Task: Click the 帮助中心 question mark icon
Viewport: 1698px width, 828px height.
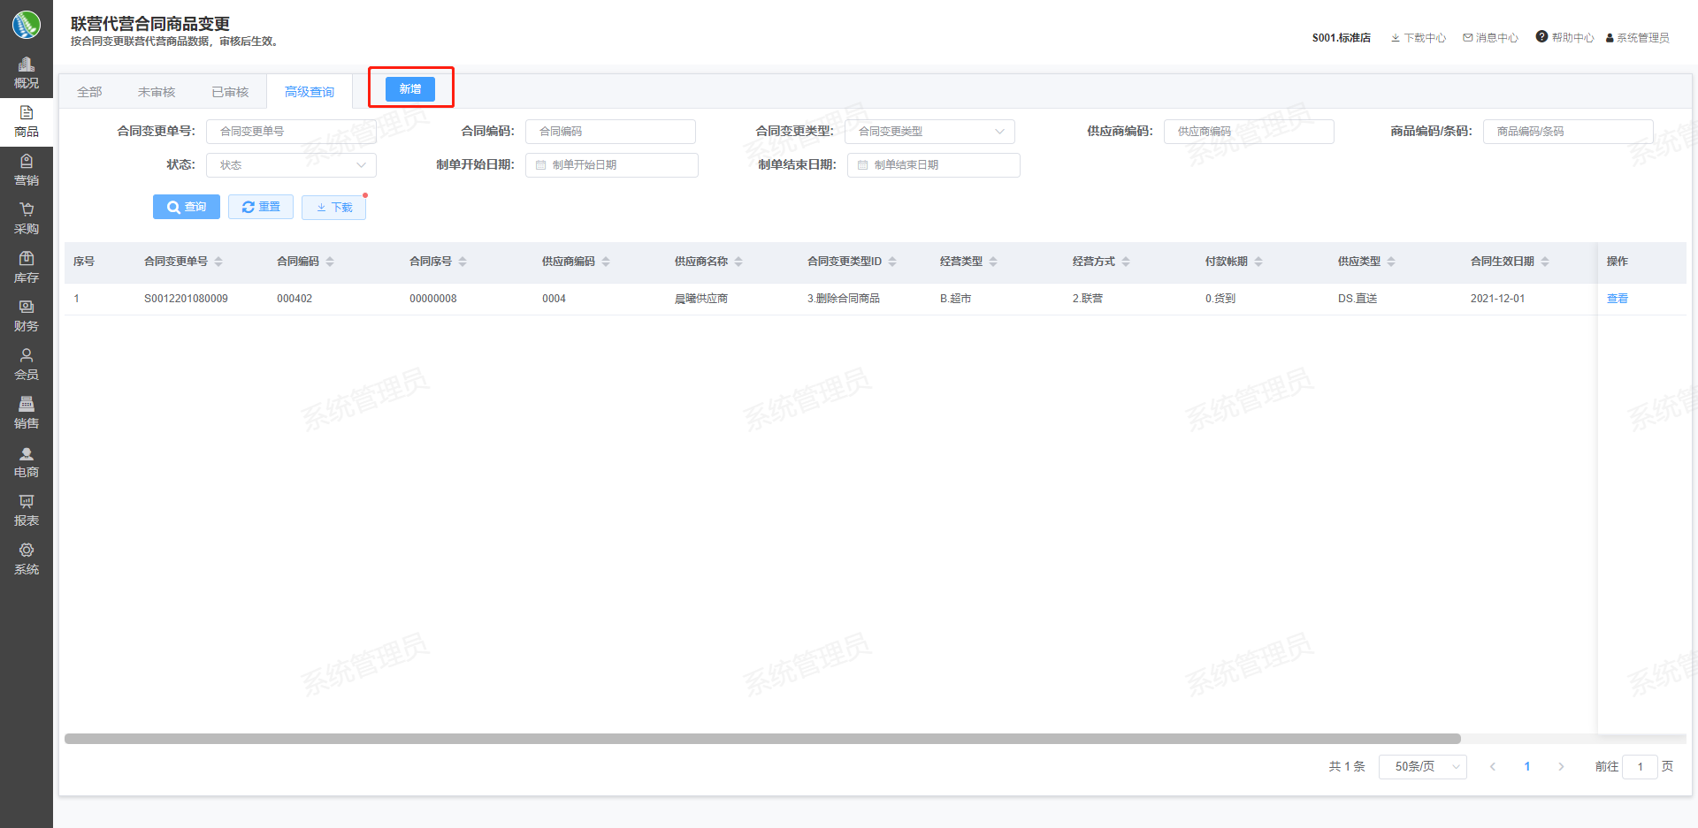Action: coord(1541,37)
